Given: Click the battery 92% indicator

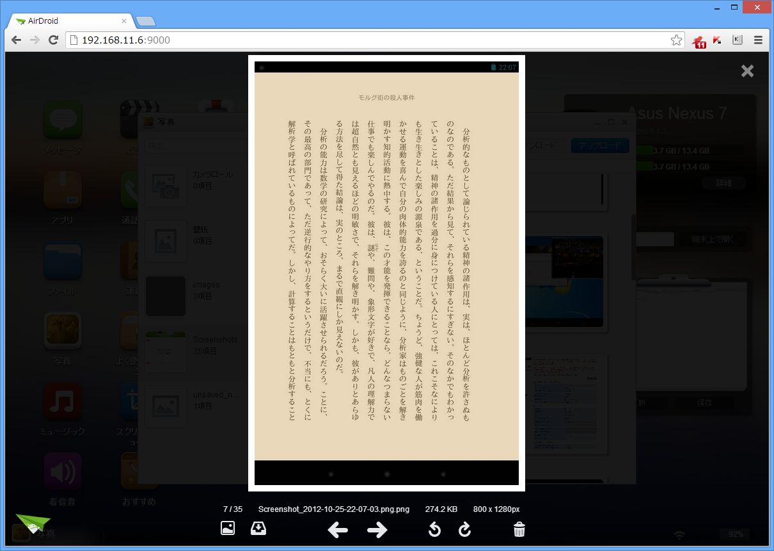Looking at the screenshot, I should pyautogui.click(x=734, y=534).
